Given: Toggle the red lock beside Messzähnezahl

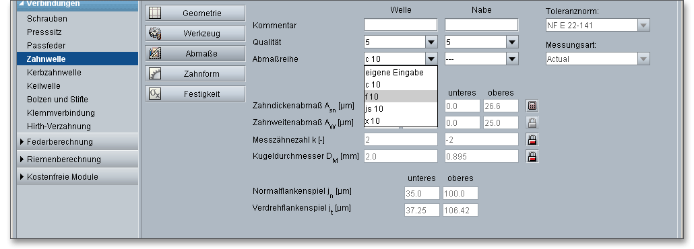Looking at the screenshot, I should click(532, 140).
